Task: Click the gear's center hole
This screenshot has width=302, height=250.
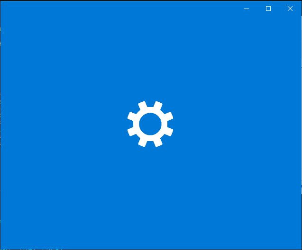Action: pos(150,124)
